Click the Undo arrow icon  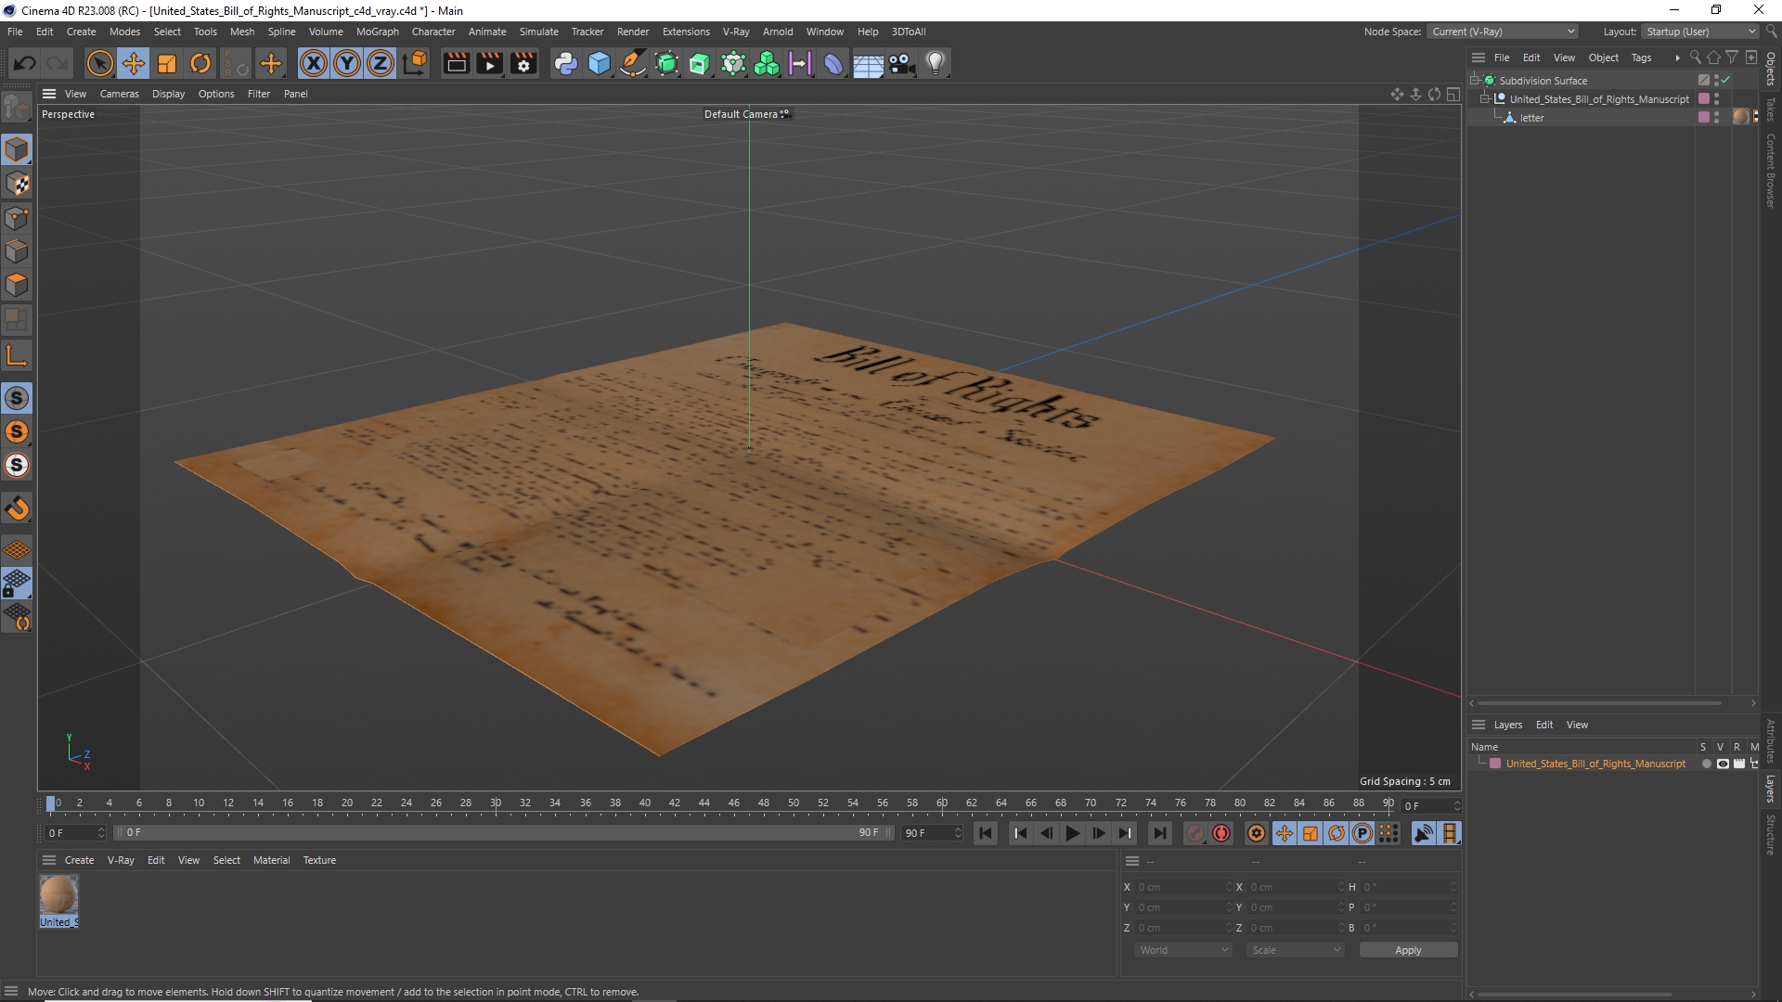coord(25,63)
